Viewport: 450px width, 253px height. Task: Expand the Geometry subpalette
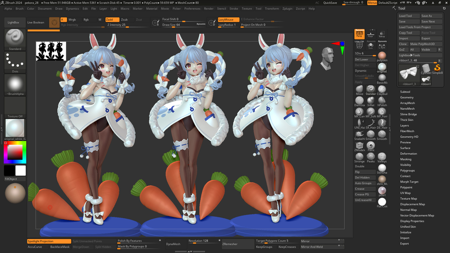tap(407, 97)
